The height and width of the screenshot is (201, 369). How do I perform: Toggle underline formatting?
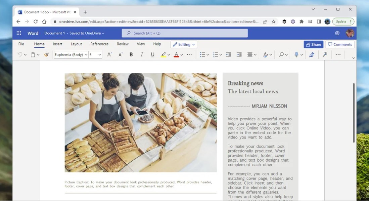153,55
